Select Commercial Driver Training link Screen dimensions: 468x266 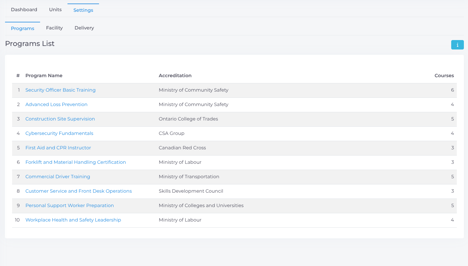pos(58,177)
